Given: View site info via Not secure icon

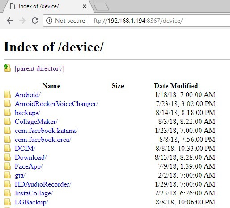Looking at the screenshot, I should (x=49, y=21).
